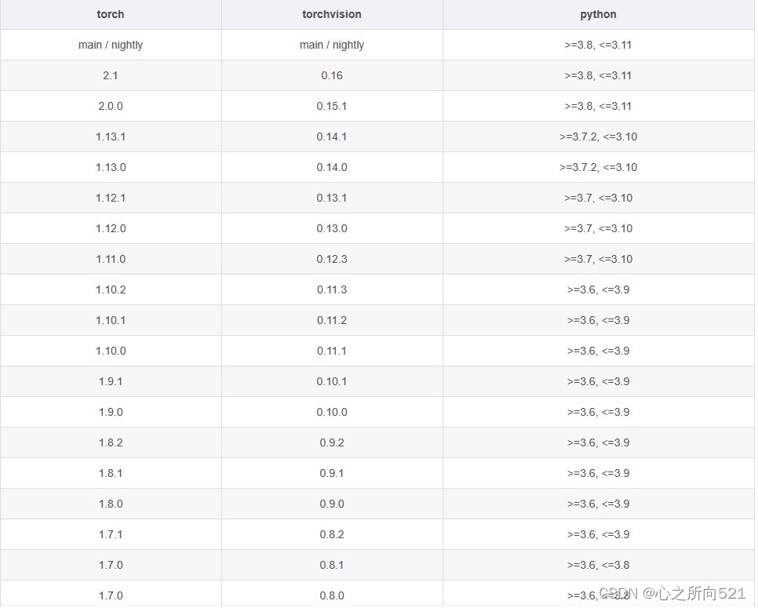This screenshot has height=608, width=758.
Task: Select torch 1.8.2 cell
Action: [x=111, y=442]
